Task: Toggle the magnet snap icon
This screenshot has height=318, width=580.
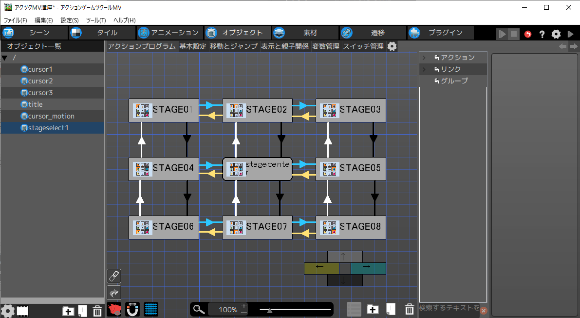Action: pyautogui.click(x=132, y=309)
